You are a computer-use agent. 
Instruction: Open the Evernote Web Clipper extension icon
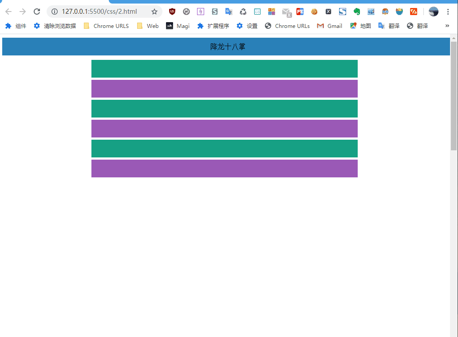point(356,12)
